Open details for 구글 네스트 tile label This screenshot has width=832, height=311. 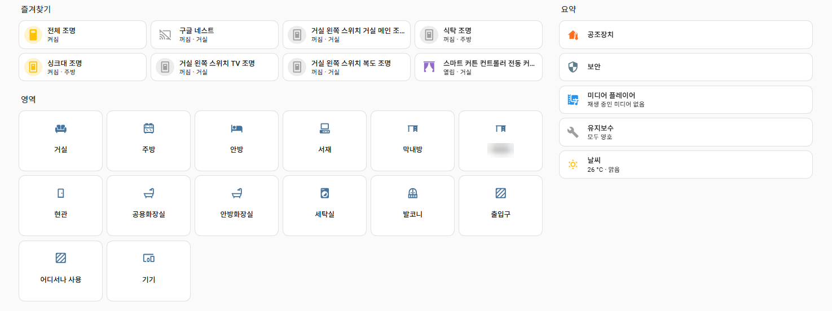[x=197, y=31]
